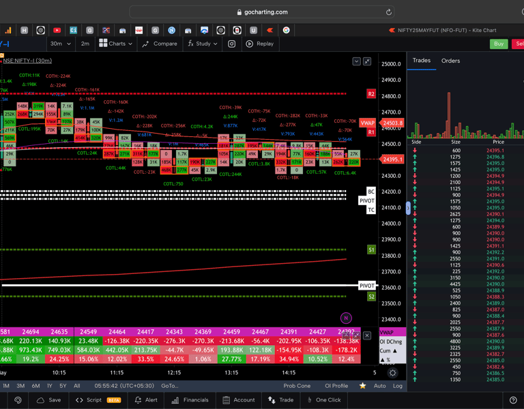The width and height of the screenshot is (524, 409).
Task: Select 5Y date range
Action: click(63, 386)
